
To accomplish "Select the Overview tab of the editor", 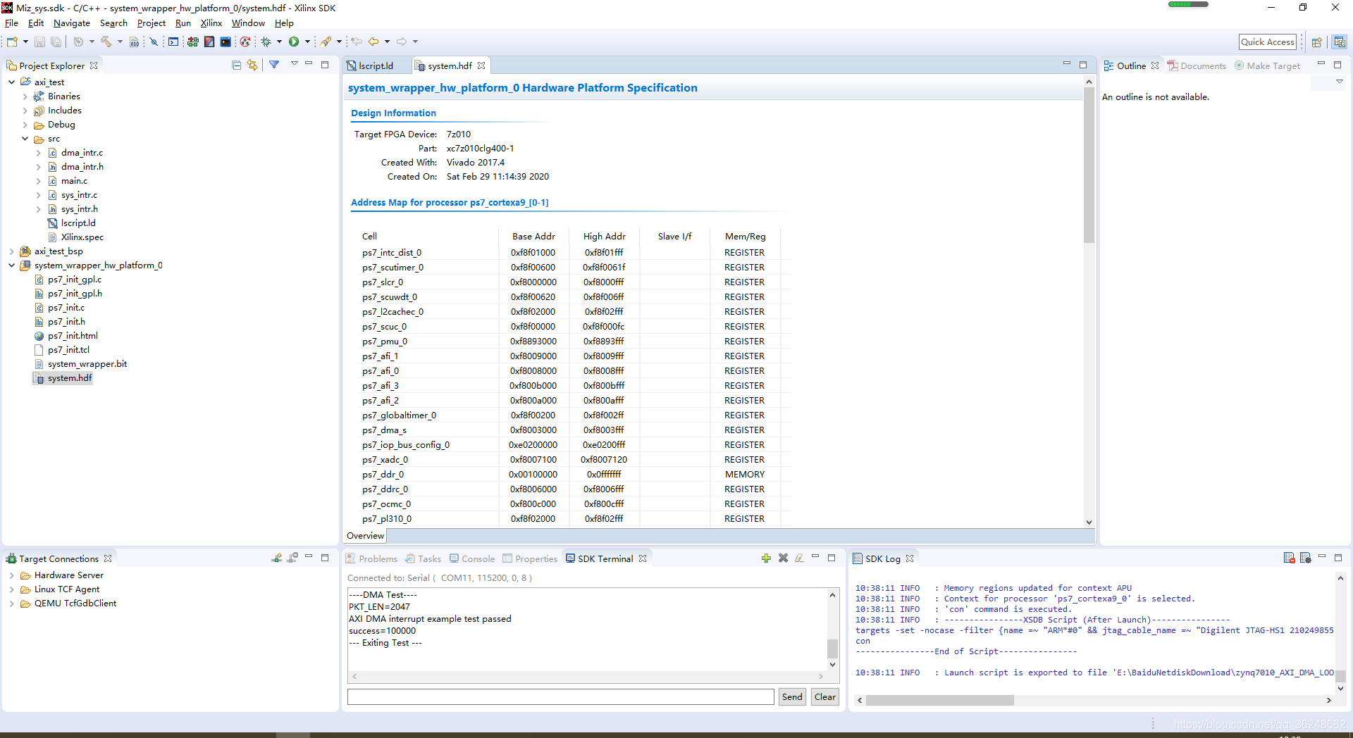I will [366, 536].
